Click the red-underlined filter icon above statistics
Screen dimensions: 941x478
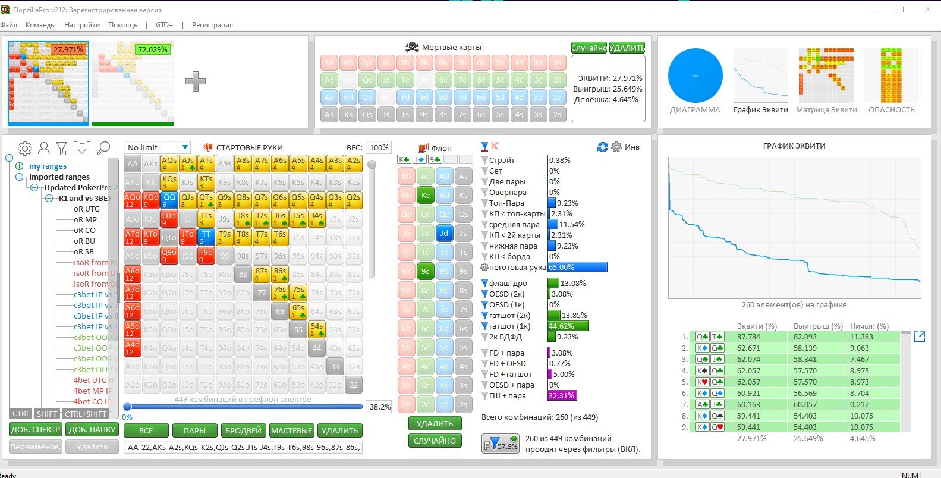click(x=484, y=146)
